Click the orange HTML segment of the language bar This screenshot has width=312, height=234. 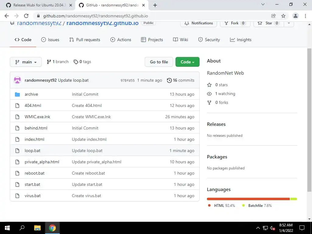(248, 199)
